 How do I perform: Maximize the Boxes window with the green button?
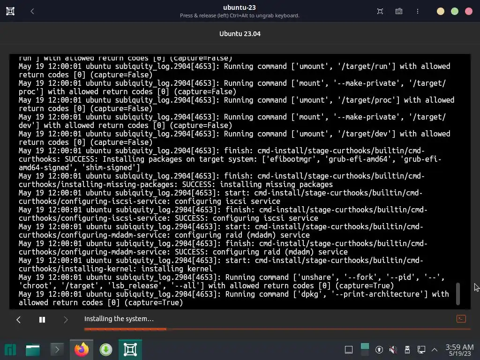[455, 11]
